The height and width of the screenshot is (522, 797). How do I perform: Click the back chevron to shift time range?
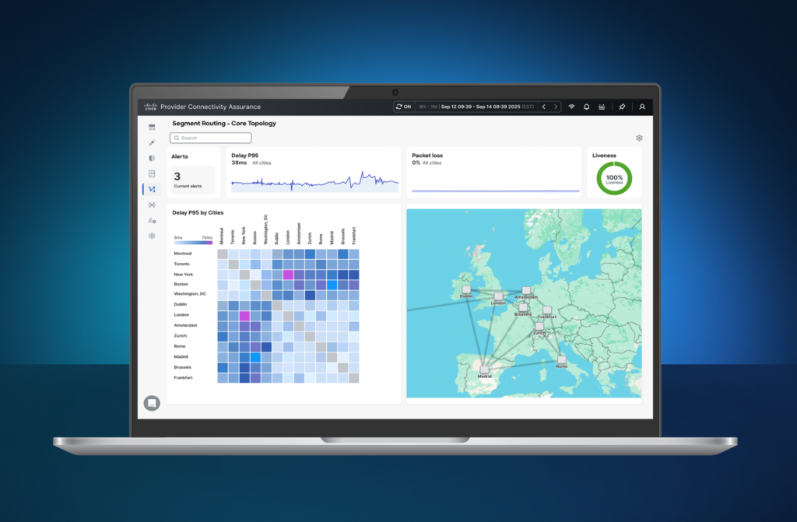click(542, 107)
